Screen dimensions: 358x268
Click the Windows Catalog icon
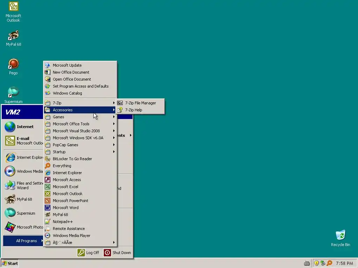tap(48, 93)
